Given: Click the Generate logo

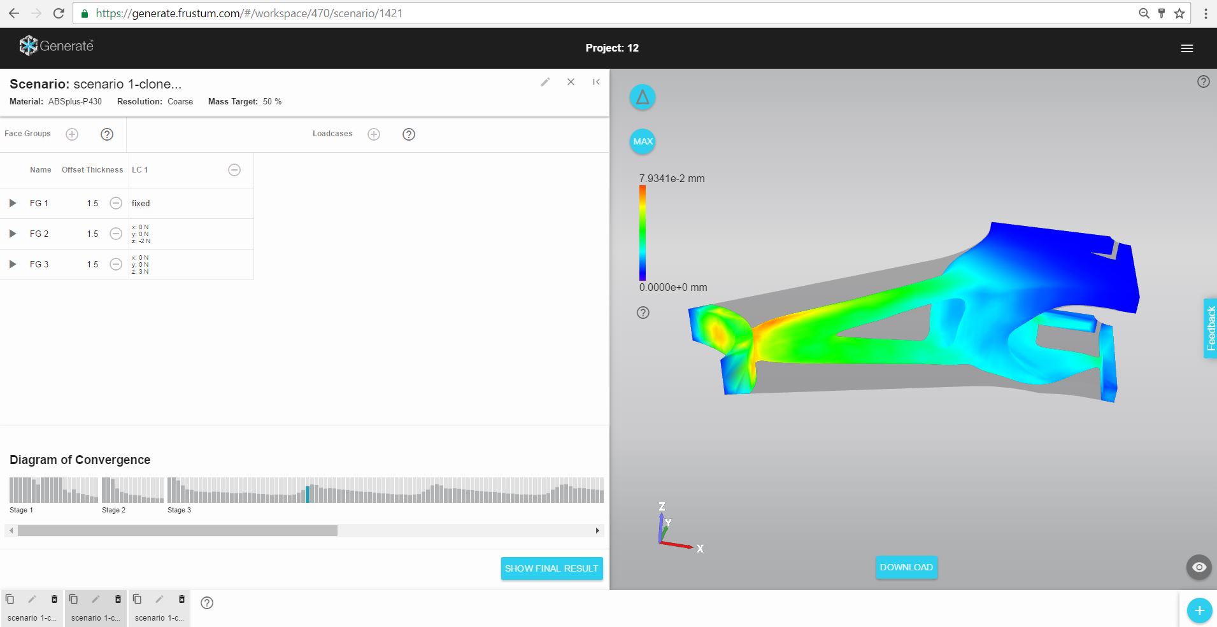Looking at the screenshot, I should tap(56, 46).
